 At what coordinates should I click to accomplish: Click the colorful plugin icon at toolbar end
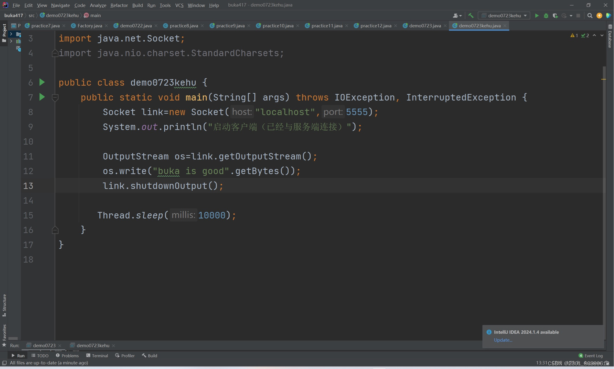609,16
